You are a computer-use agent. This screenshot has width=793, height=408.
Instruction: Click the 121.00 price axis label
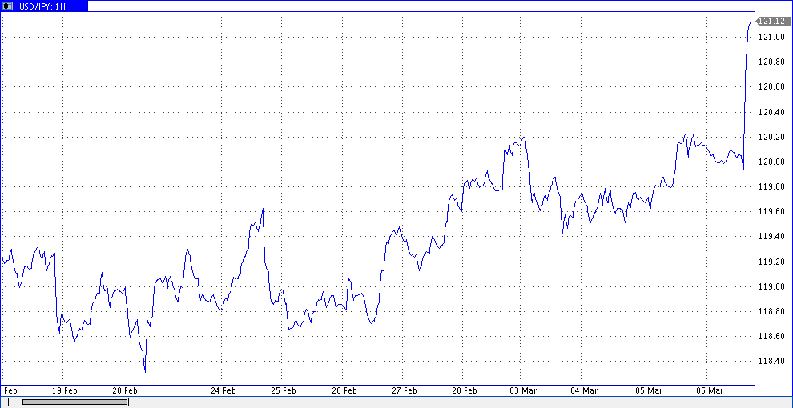click(x=771, y=38)
